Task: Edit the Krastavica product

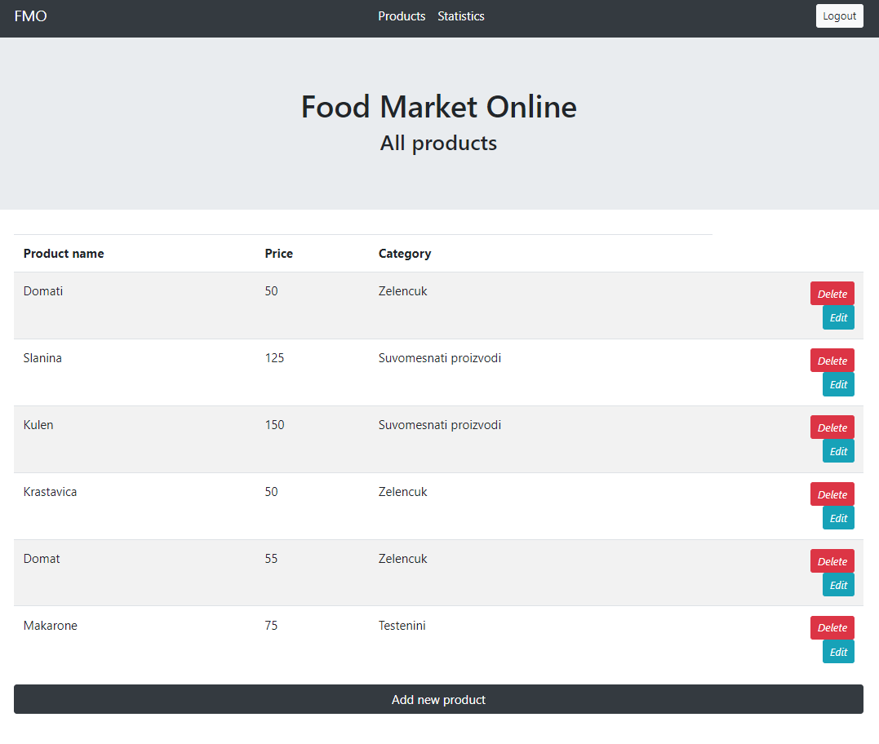Action: tap(838, 518)
